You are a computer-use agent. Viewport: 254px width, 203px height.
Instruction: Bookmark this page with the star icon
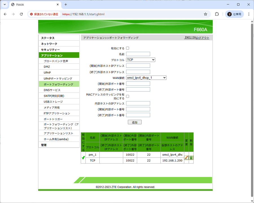pyautogui.click(x=205, y=14)
